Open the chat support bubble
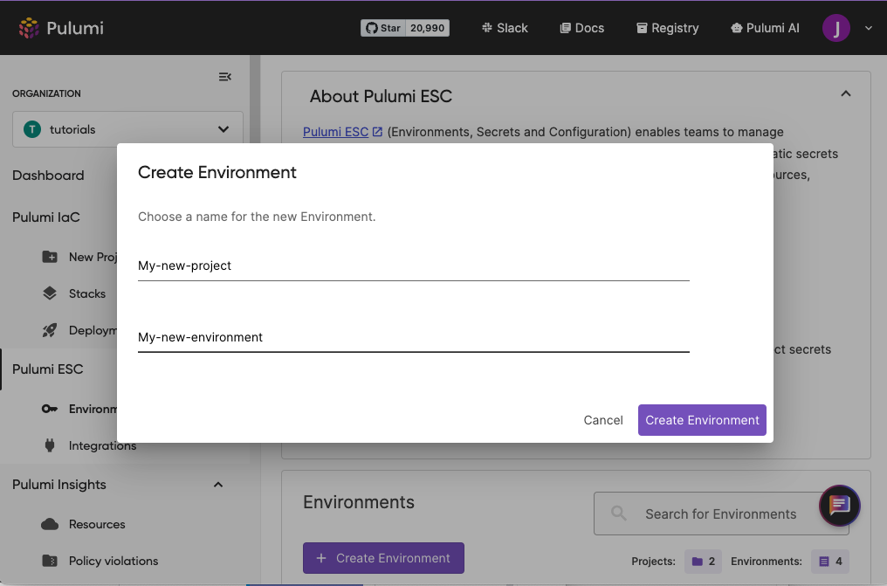The width and height of the screenshot is (887, 586). coord(840,506)
